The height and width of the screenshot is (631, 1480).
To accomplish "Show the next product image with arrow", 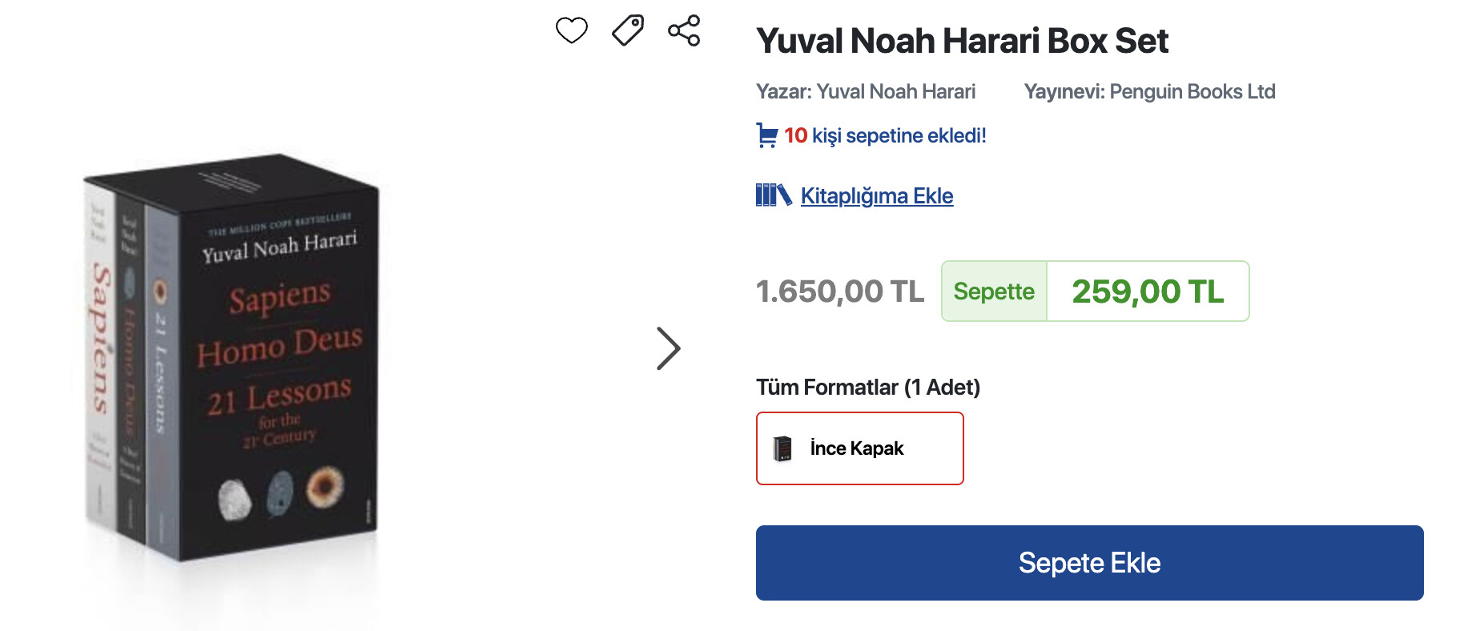I will [668, 348].
